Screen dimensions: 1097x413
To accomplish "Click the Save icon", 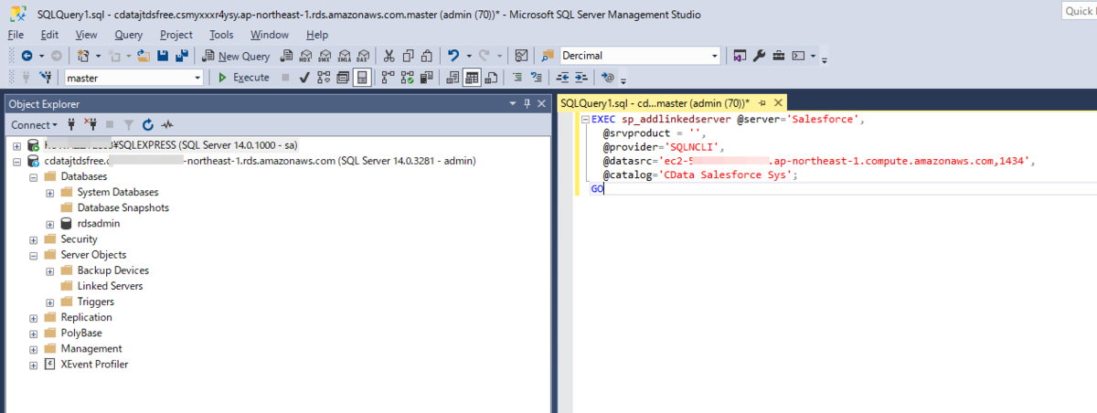I will coord(163,56).
